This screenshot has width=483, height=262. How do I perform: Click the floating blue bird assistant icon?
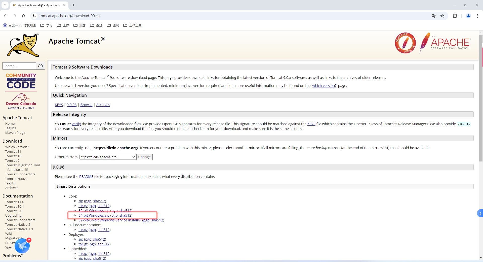point(22,246)
